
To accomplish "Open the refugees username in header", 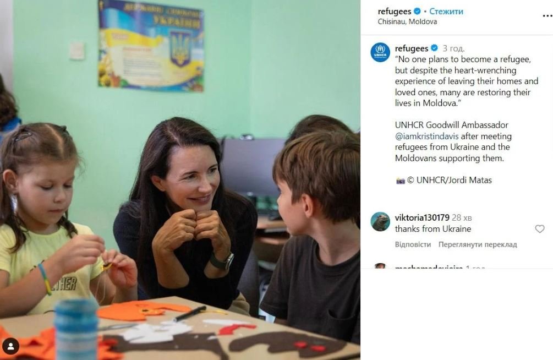I will 395,12.
